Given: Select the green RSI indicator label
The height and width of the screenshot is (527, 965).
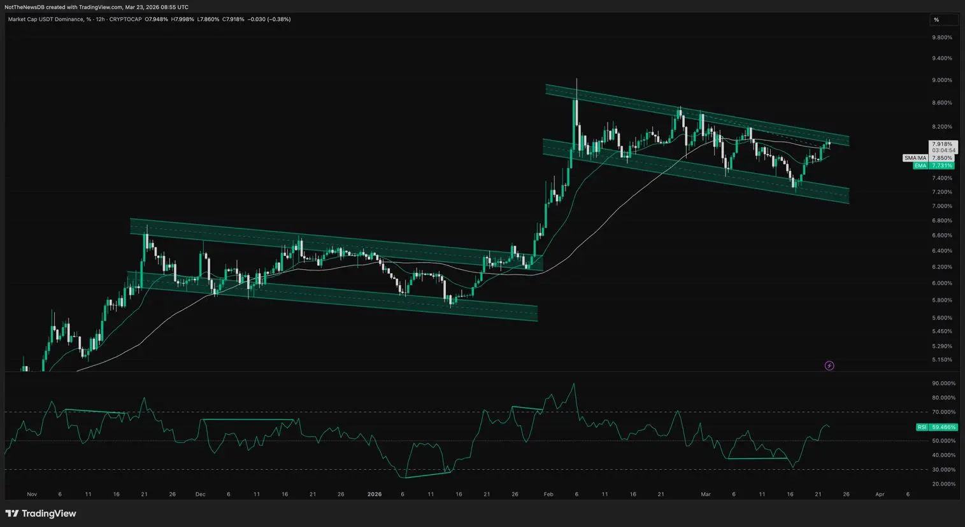Looking at the screenshot, I should 922,427.
